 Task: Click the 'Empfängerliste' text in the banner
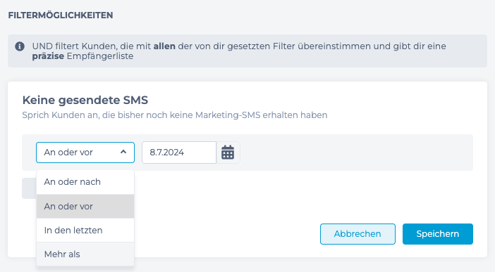[100, 56]
